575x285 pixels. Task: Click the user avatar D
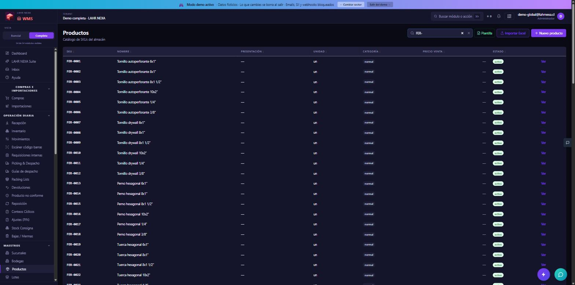pyautogui.click(x=560, y=16)
